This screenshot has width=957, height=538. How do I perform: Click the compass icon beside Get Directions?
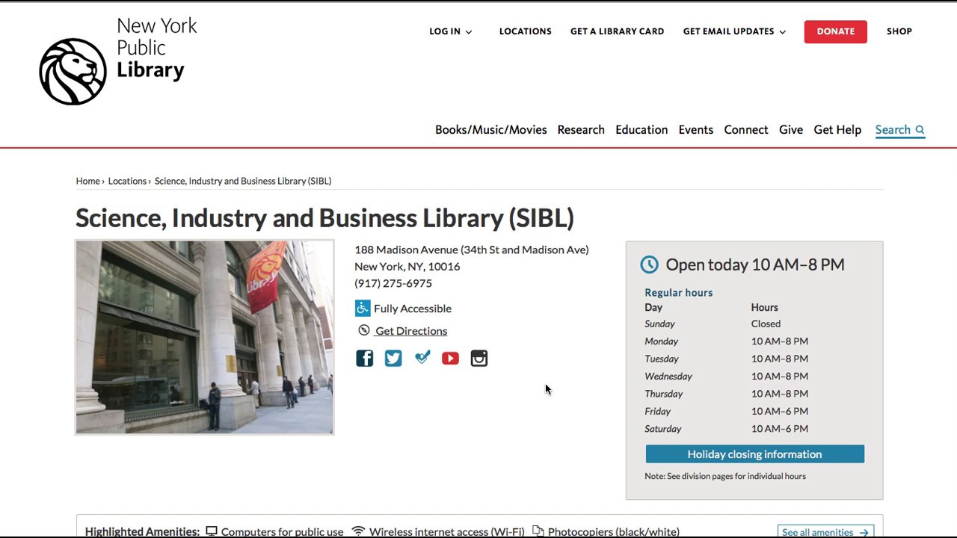[x=364, y=330]
